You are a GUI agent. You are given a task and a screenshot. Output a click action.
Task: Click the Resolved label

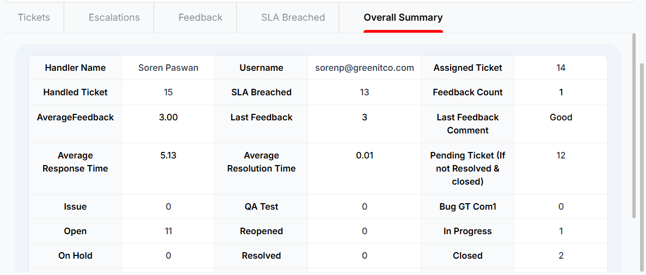(x=261, y=255)
